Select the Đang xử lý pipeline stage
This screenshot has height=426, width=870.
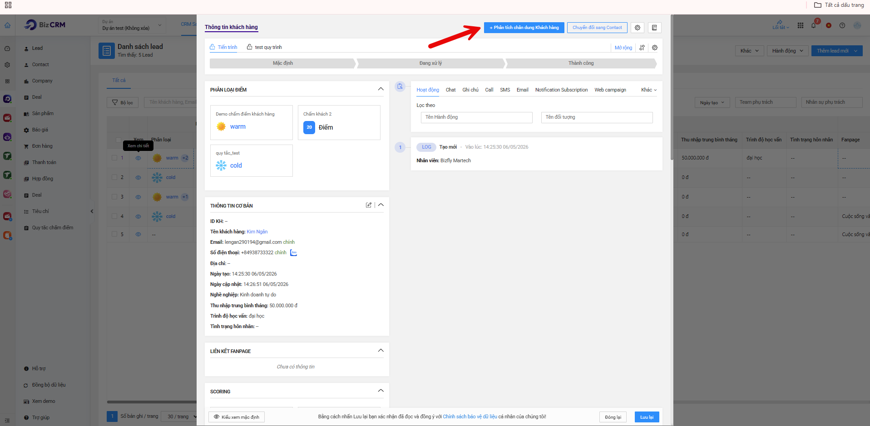tap(430, 63)
